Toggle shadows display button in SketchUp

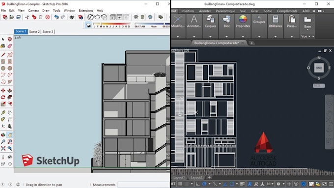pos(88,25)
